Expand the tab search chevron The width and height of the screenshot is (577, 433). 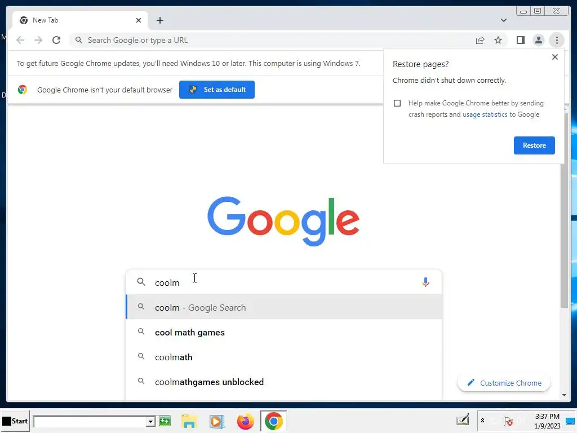[x=503, y=20]
